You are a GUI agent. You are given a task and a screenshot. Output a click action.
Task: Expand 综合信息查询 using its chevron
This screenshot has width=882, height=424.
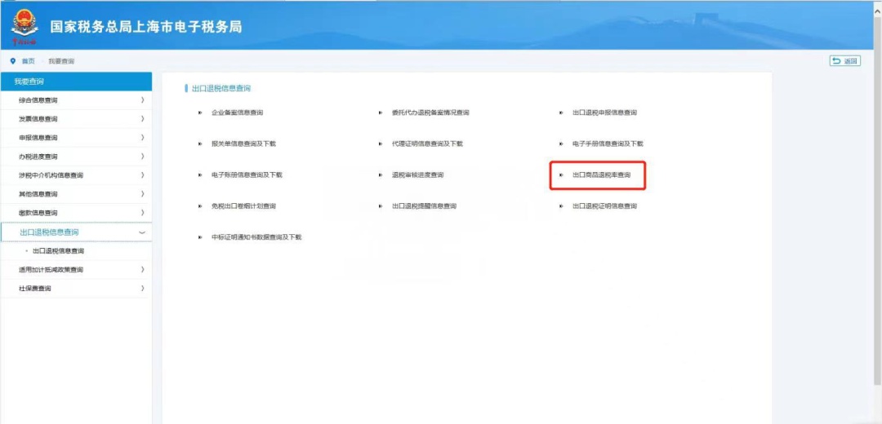pyautogui.click(x=142, y=100)
